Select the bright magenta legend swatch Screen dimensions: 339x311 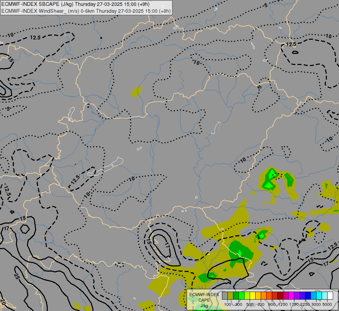tap(292, 296)
